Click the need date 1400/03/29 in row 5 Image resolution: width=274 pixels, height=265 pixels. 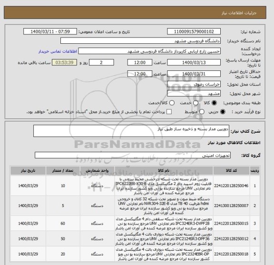(28, 254)
